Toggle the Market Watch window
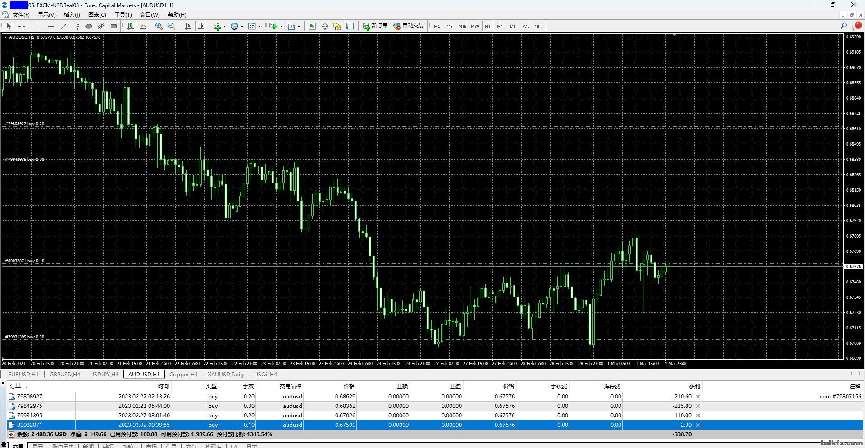 coord(312,26)
